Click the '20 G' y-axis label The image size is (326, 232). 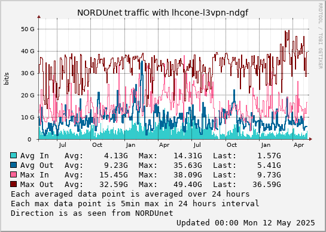click(x=28, y=95)
